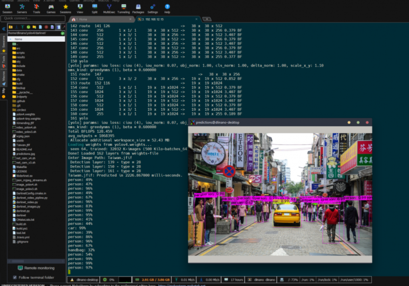The image size is (409, 286).
Task: Click the download speed 0.00 Mb/s indicator
Action: tap(209, 280)
